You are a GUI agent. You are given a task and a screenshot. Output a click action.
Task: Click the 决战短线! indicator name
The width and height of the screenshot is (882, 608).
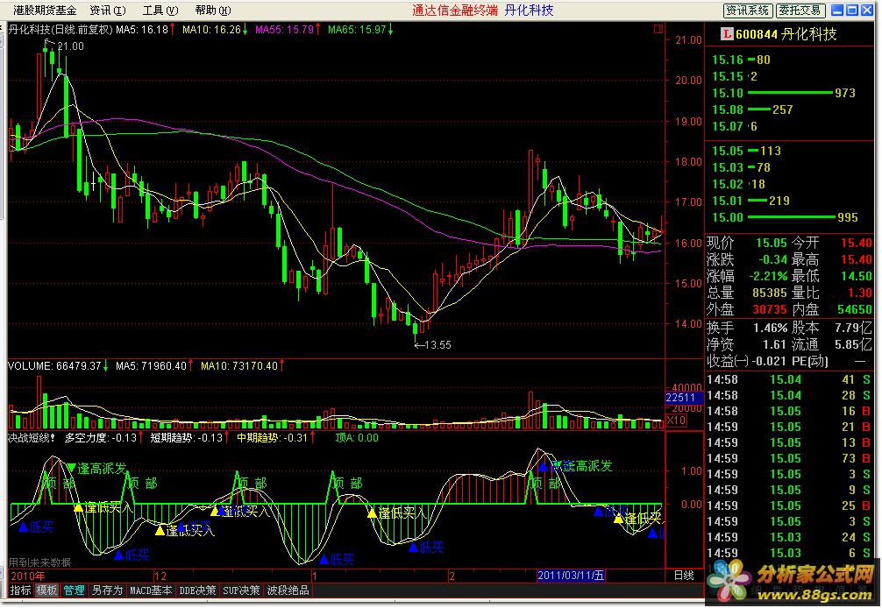pyautogui.click(x=32, y=438)
